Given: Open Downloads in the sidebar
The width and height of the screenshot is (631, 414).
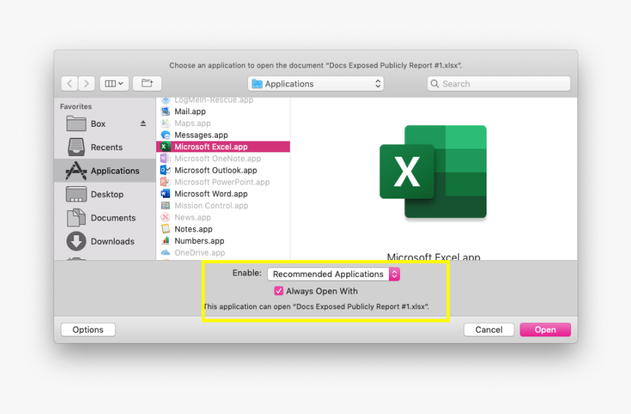Looking at the screenshot, I should pyautogui.click(x=105, y=241).
